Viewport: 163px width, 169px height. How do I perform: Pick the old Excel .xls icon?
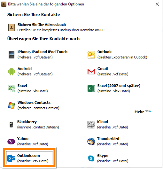(x=12, y=88)
